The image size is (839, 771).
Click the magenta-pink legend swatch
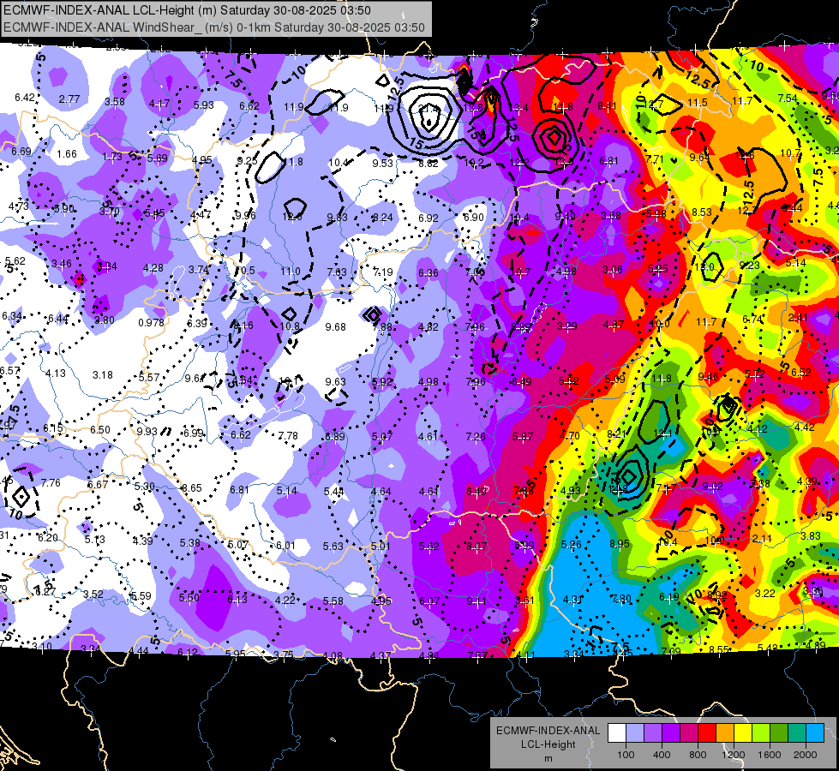689,733
